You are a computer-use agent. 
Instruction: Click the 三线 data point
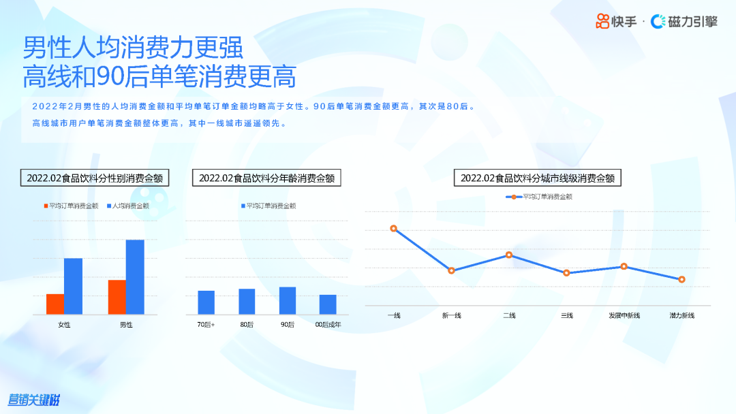click(x=566, y=273)
